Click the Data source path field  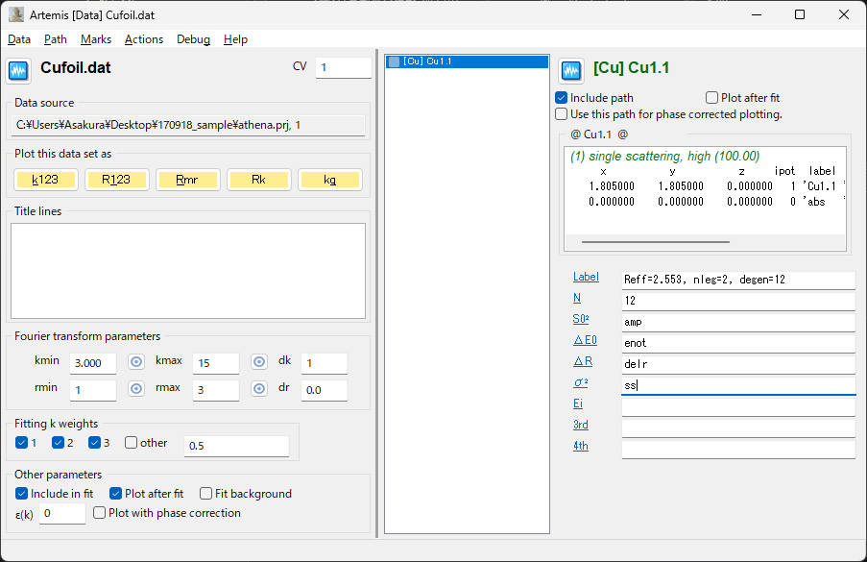tap(188, 125)
